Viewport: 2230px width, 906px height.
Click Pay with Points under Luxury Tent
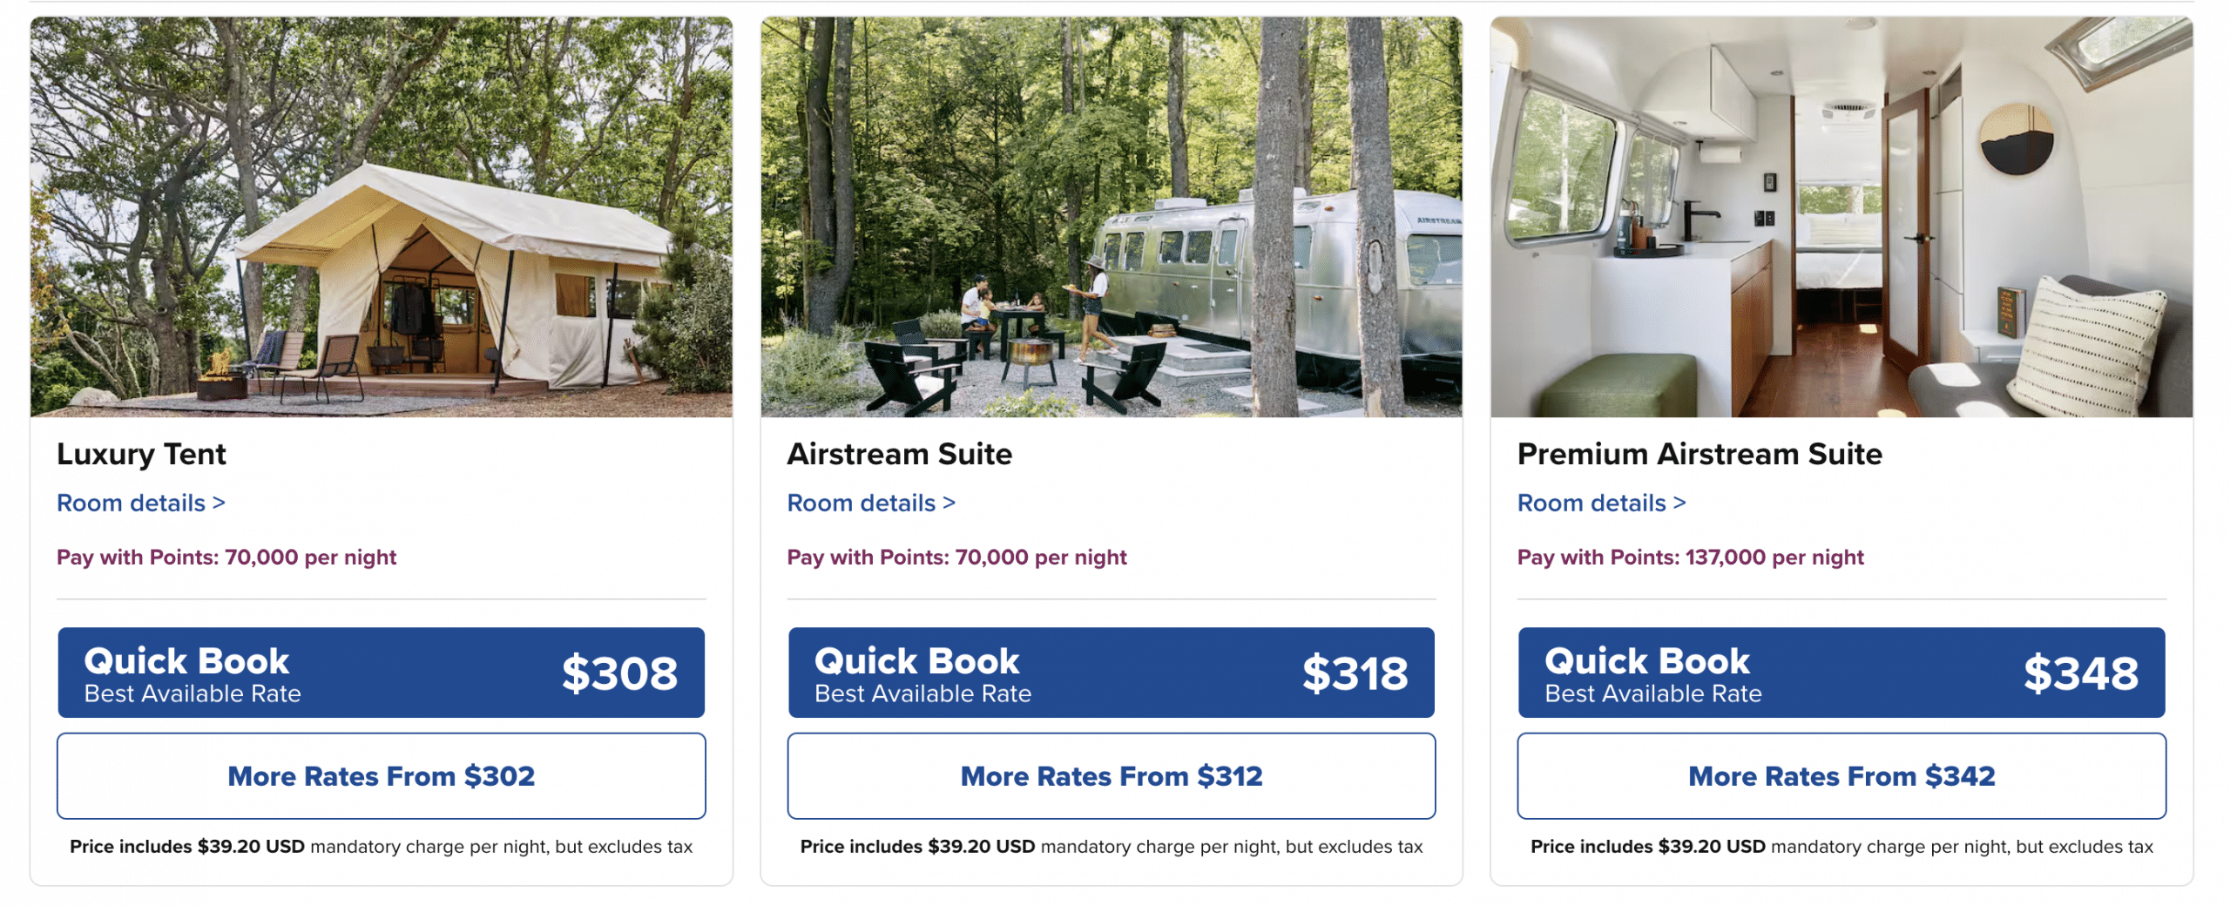pyautogui.click(x=226, y=557)
